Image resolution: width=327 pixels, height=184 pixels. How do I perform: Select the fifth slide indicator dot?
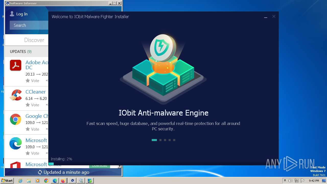pyautogui.click(x=174, y=140)
